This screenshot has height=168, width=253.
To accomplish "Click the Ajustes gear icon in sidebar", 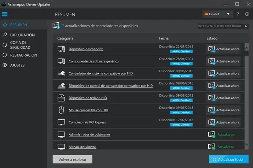I will (x=5, y=65).
